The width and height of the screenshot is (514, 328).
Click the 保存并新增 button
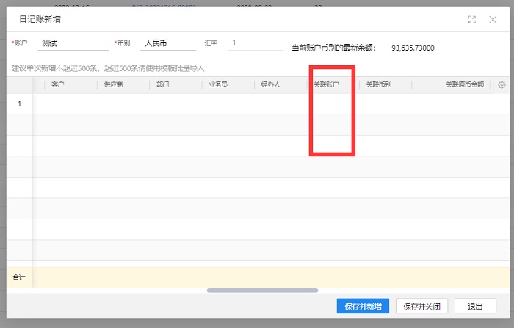(363, 306)
